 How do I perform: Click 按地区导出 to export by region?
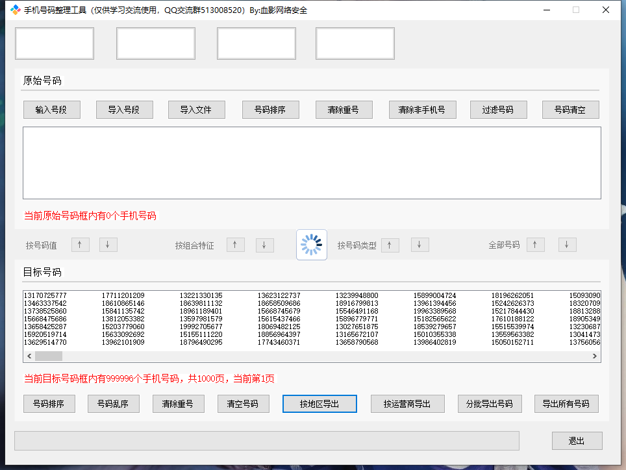tap(319, 403)
